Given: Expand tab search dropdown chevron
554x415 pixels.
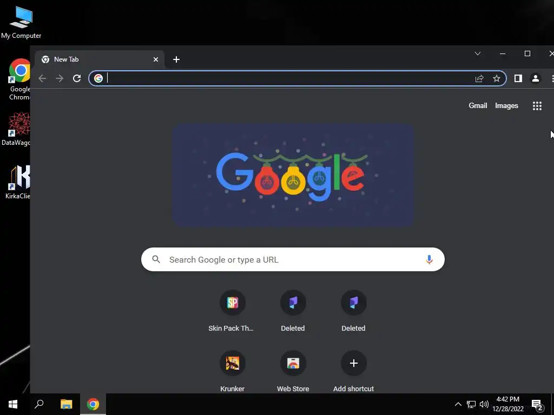Looking at the screenshot, I should (x=478, y=53).
